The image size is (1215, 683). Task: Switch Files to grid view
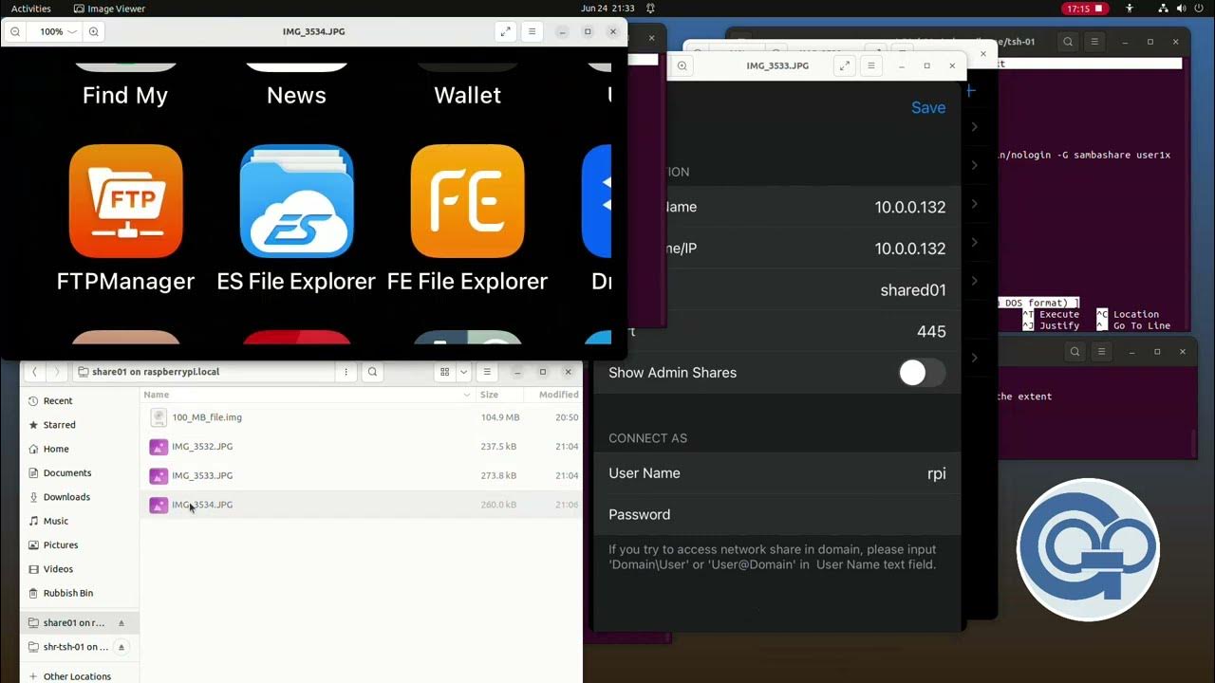coord(444,372)
